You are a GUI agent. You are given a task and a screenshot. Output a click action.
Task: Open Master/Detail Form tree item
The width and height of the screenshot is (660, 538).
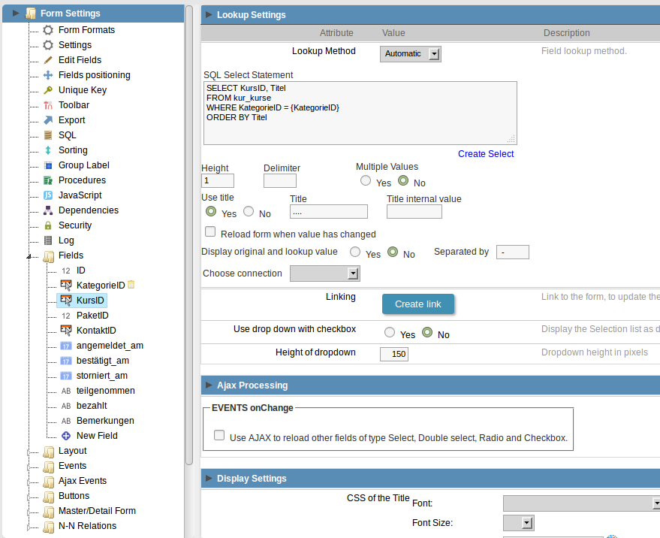(97, 511)
